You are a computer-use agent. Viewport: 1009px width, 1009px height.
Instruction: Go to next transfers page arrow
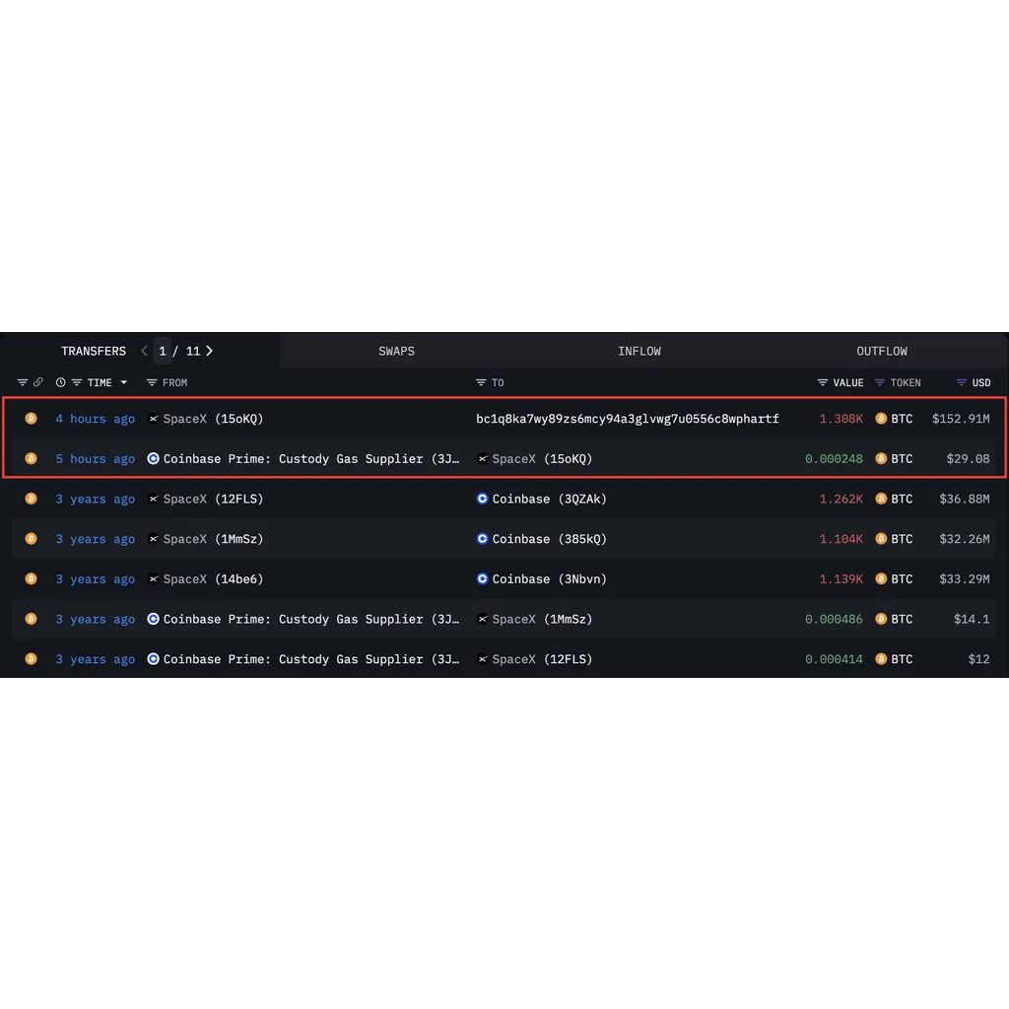point(209,351)
